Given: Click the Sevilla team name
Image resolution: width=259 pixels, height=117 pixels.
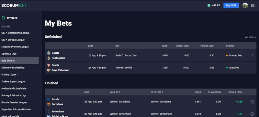Looking at the screenshot, I should 55,65.
